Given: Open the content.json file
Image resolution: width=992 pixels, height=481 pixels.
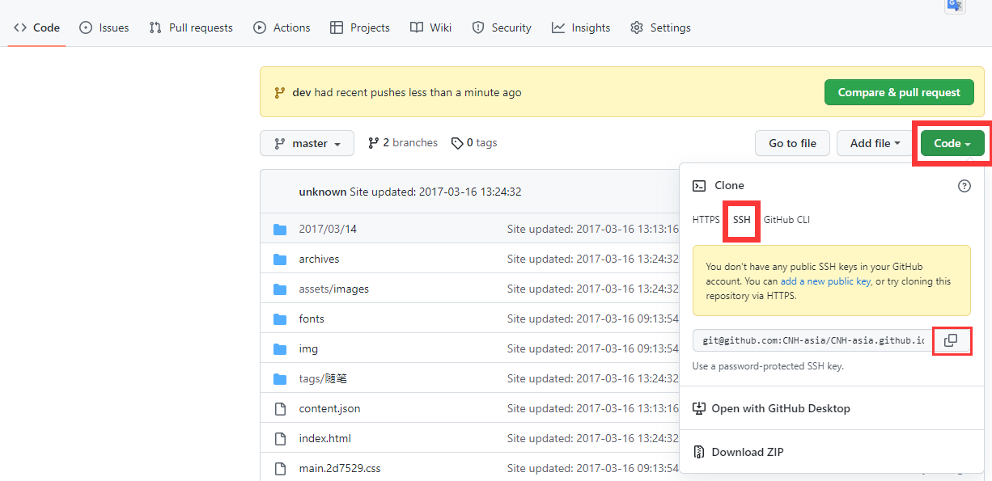Looking at the screenshot, I should click(x=329, y=408).
